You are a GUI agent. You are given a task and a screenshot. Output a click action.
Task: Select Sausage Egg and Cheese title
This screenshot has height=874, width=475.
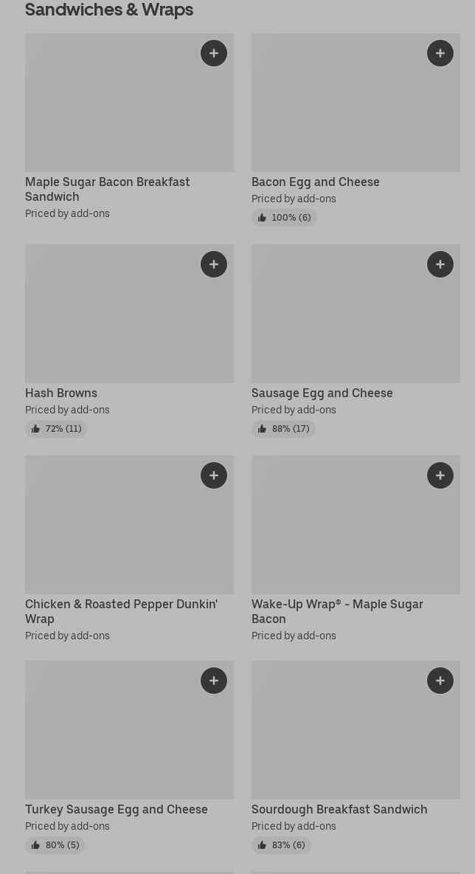pyautogui.click(x=322, y=393)
